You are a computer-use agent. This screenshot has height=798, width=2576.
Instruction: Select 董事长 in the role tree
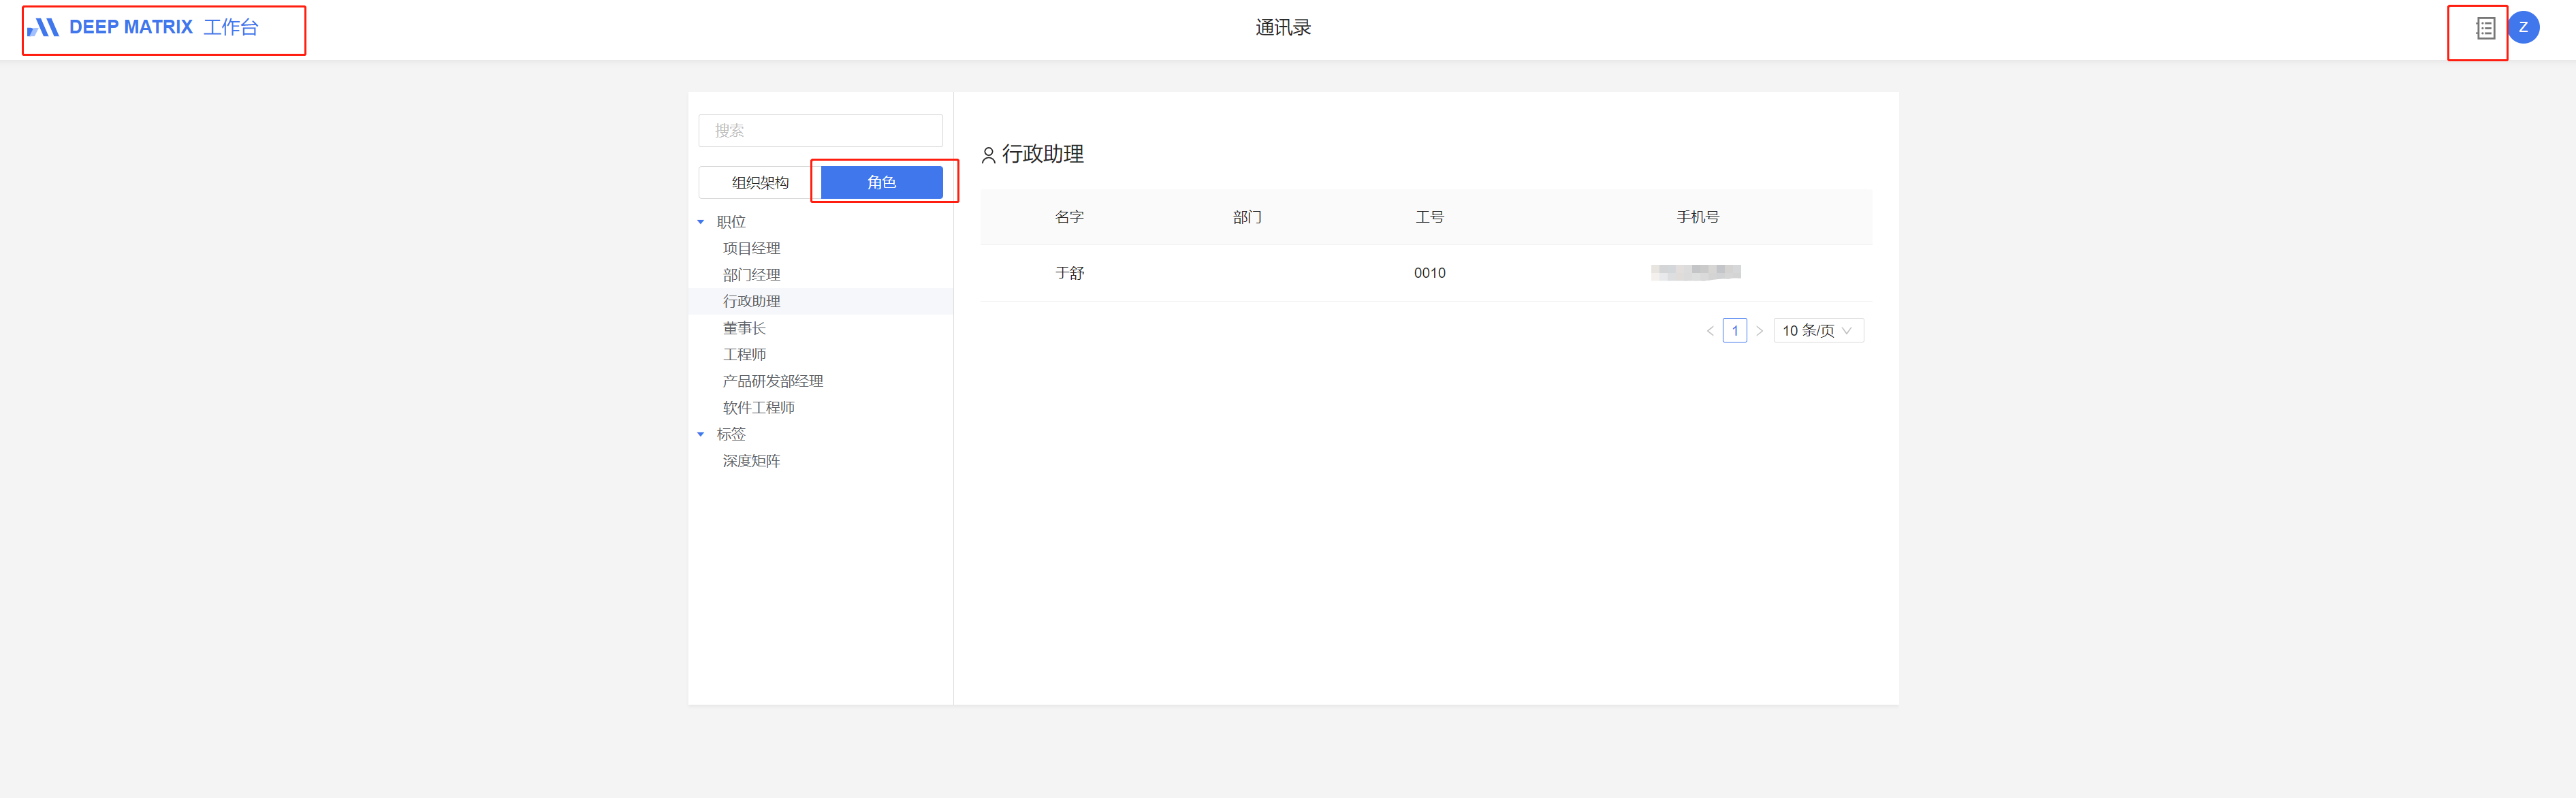(744, 328)
